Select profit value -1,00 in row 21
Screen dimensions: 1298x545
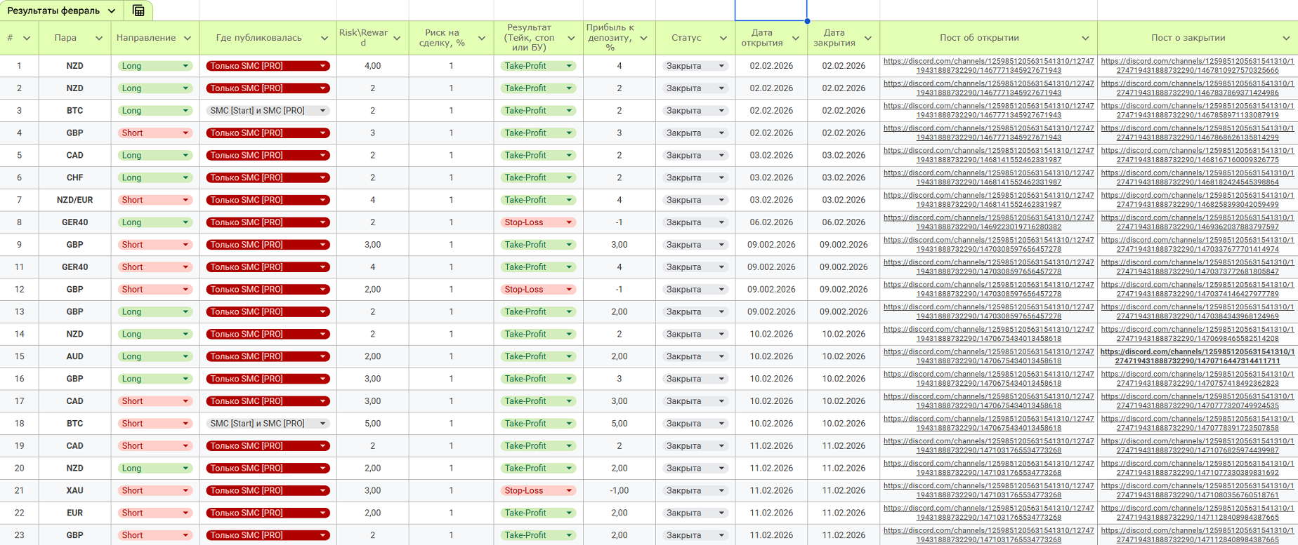(619, 490)
